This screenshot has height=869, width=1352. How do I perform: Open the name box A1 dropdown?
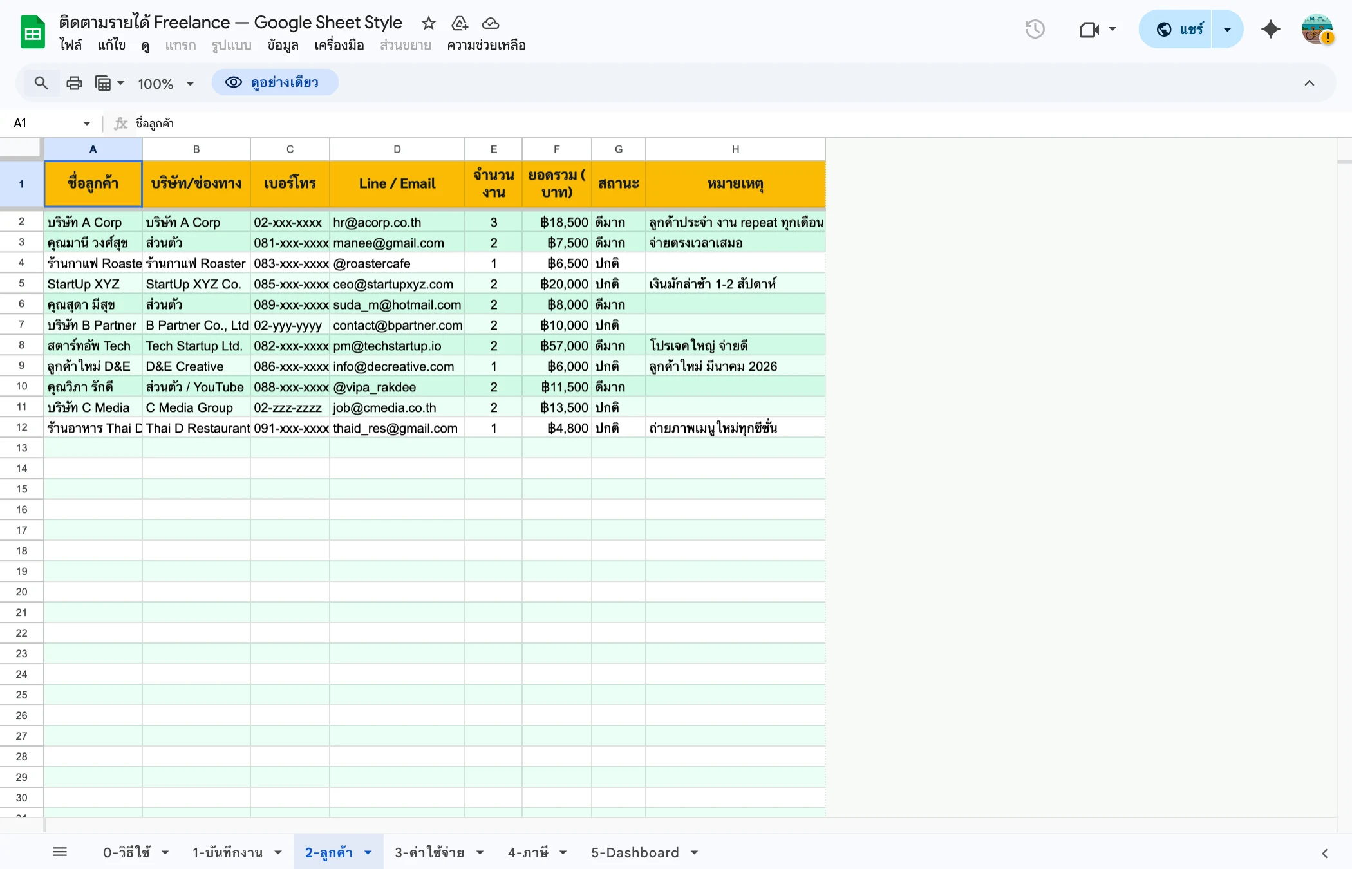(x=86, y=123)
